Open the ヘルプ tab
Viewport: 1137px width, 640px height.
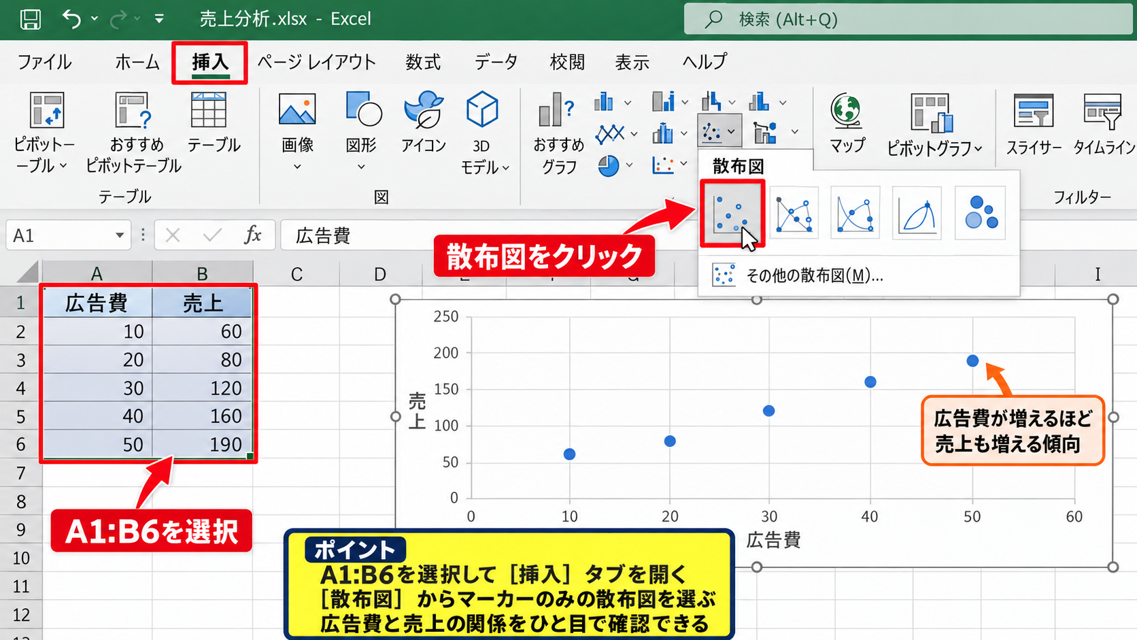(x=705, y=62)
